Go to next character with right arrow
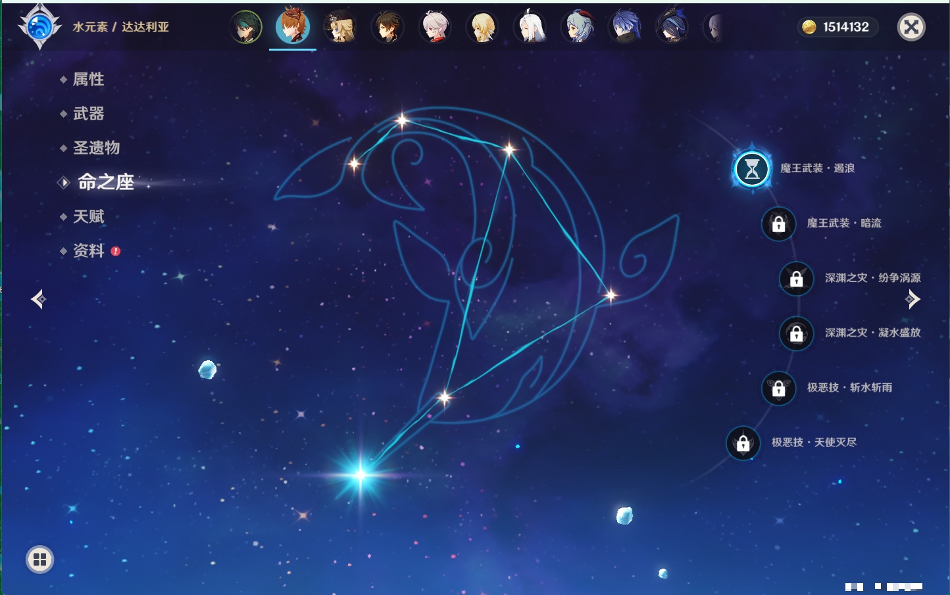This screenshot has width=950, height=595. pos(913,299)
